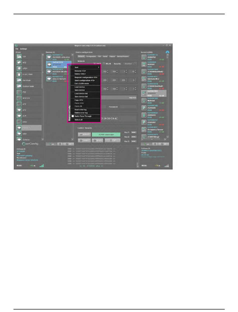Open the Key 1 ellipsis button

134,132
